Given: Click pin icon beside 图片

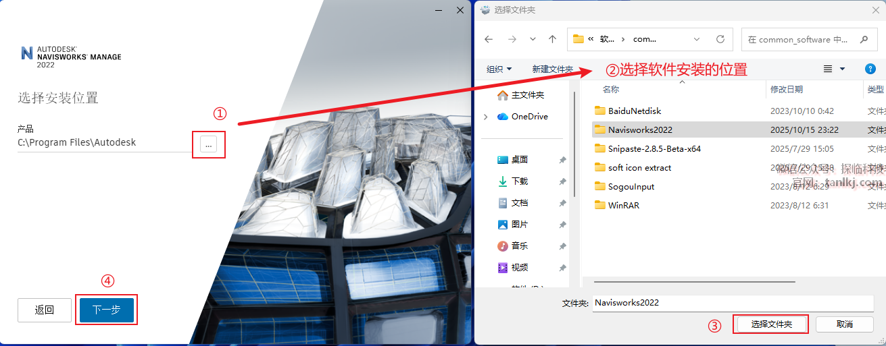Looking at the screenshot, I should pos(562,225).
